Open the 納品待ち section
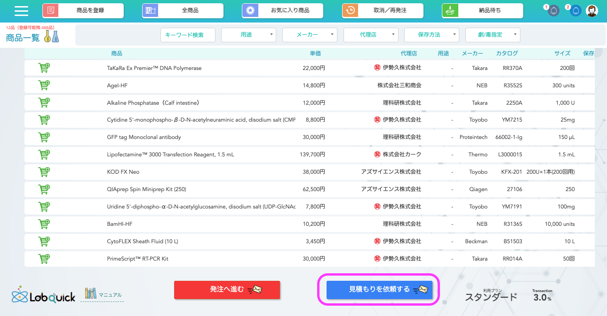Screen dimensions: 607x316 [x=482, y=10]
